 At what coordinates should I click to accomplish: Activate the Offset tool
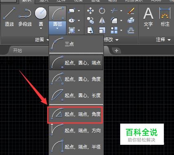pos(131,30)
